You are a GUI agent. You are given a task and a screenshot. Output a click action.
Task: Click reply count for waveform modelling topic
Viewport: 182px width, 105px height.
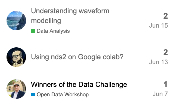(x=165, y=16)
